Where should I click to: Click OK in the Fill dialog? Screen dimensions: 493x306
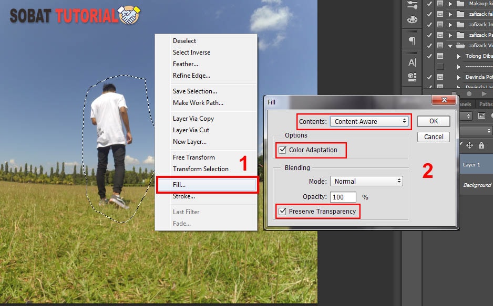(433, 121)
